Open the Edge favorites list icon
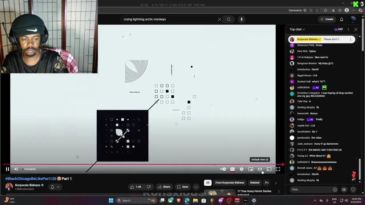This screenshot has height=205, width=365. 340,10
